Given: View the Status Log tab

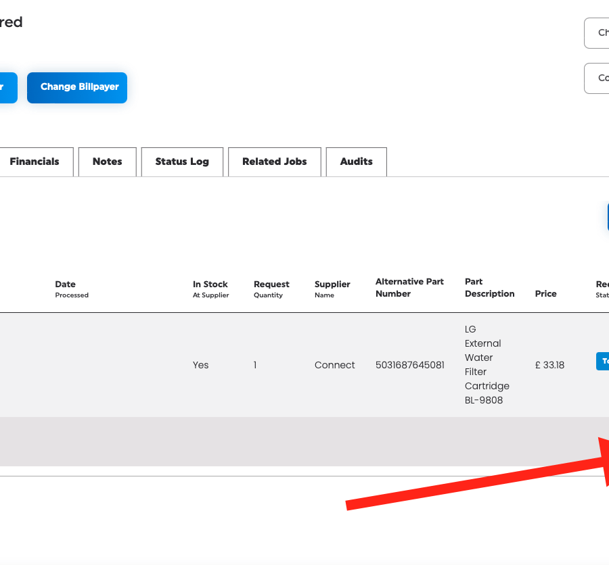Looking at the screenshot, I should (x=182, y=162).
